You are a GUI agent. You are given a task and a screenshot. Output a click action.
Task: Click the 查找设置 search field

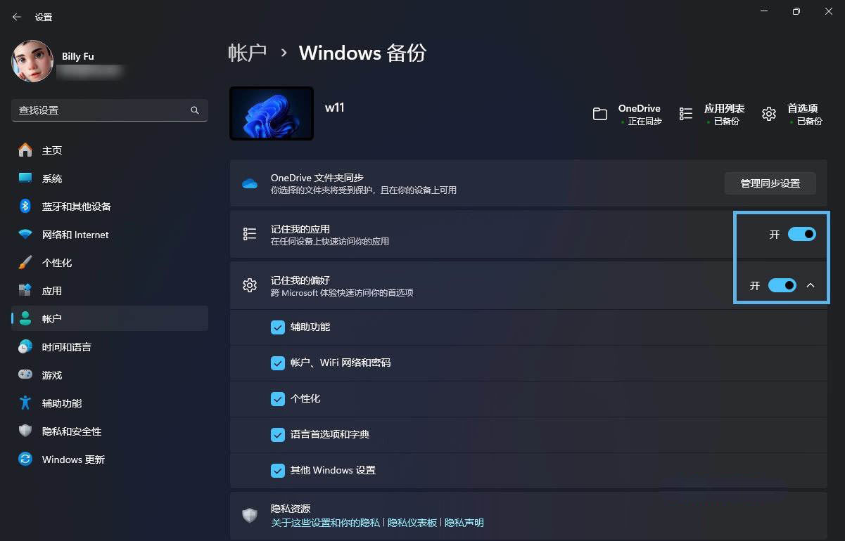(99, 110)
